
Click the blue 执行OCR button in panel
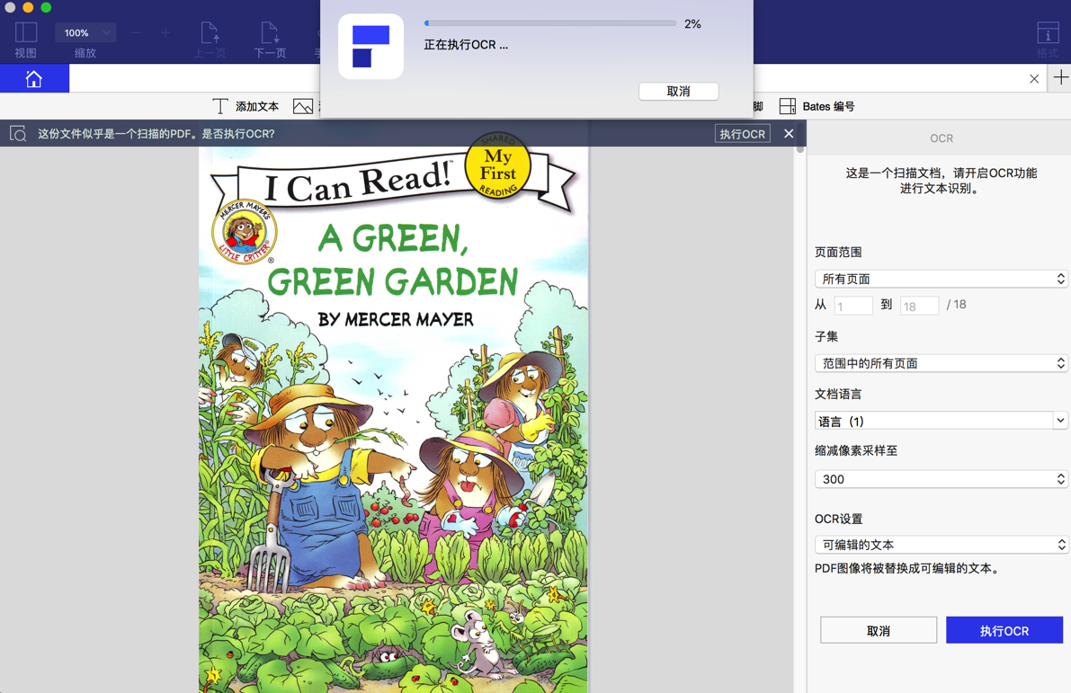point(1004,630)
